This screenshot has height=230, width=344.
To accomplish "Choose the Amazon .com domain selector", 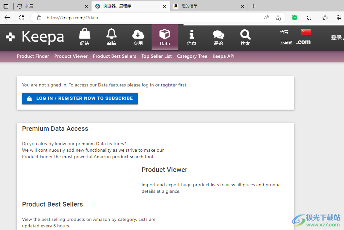I will [303, 42].
